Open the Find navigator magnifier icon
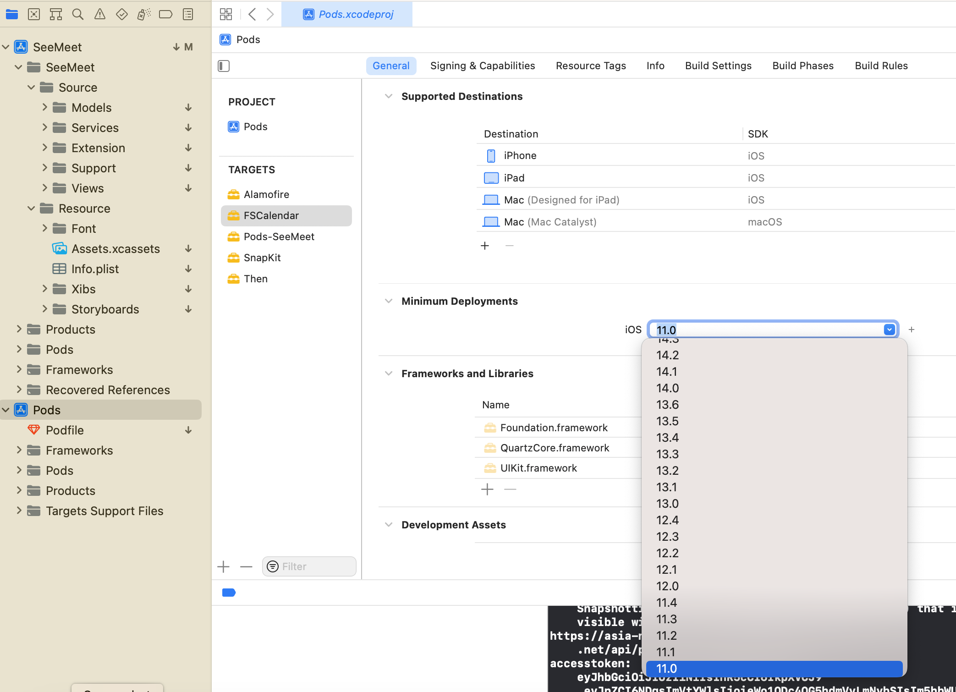956x692 pixels. (78, 14)
